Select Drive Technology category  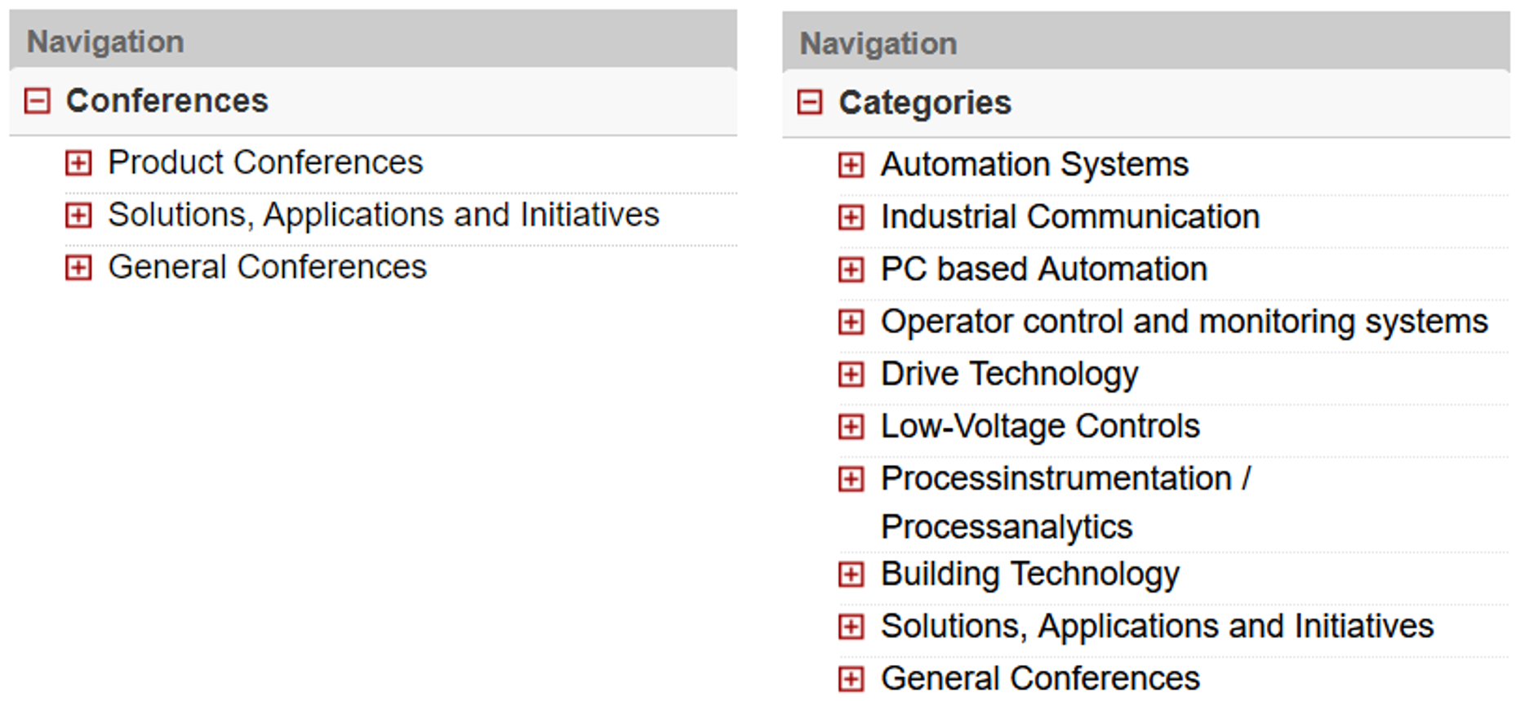1009,375
